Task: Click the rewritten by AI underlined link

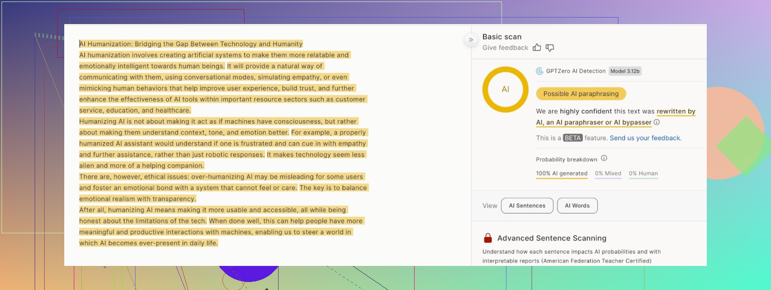Action: pyautogui.click(x=676, y=111)
